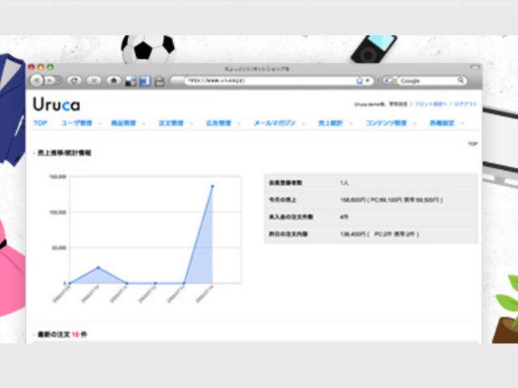Open the 各種設定 menu
This screenshot has height=388, width=518.
coord(442,123)
